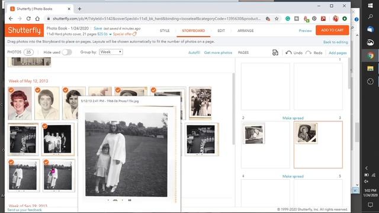The image size is (379, 213).
Task: Click Back to editing link
Action: coord(336,42)
